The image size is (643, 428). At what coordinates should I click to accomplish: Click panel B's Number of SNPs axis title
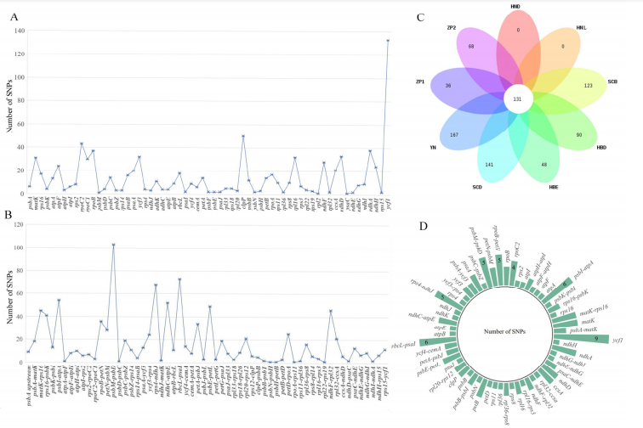(x=9, y=296)
